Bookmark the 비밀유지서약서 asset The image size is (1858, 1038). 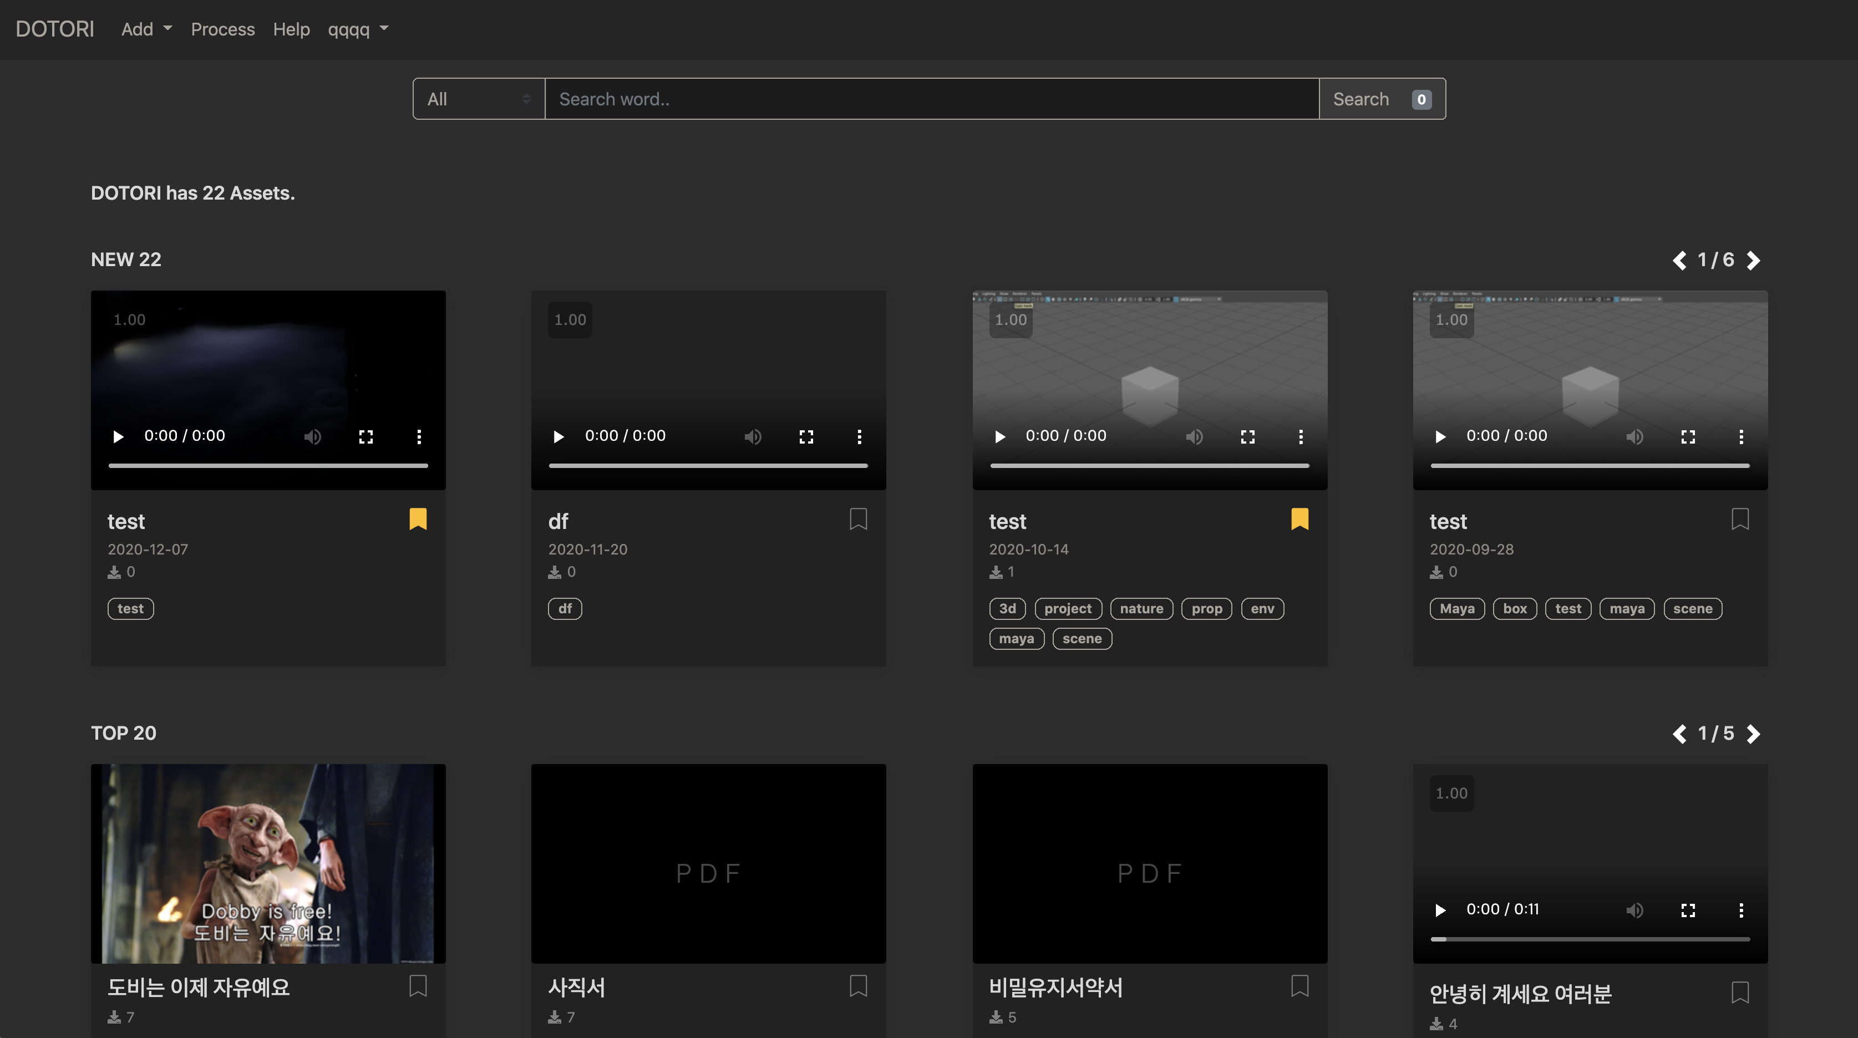(1299, 985)
